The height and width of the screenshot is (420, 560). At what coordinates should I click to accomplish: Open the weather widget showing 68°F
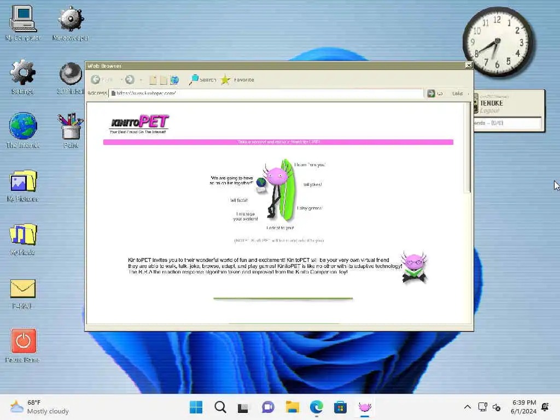click(x=39, y=407)
